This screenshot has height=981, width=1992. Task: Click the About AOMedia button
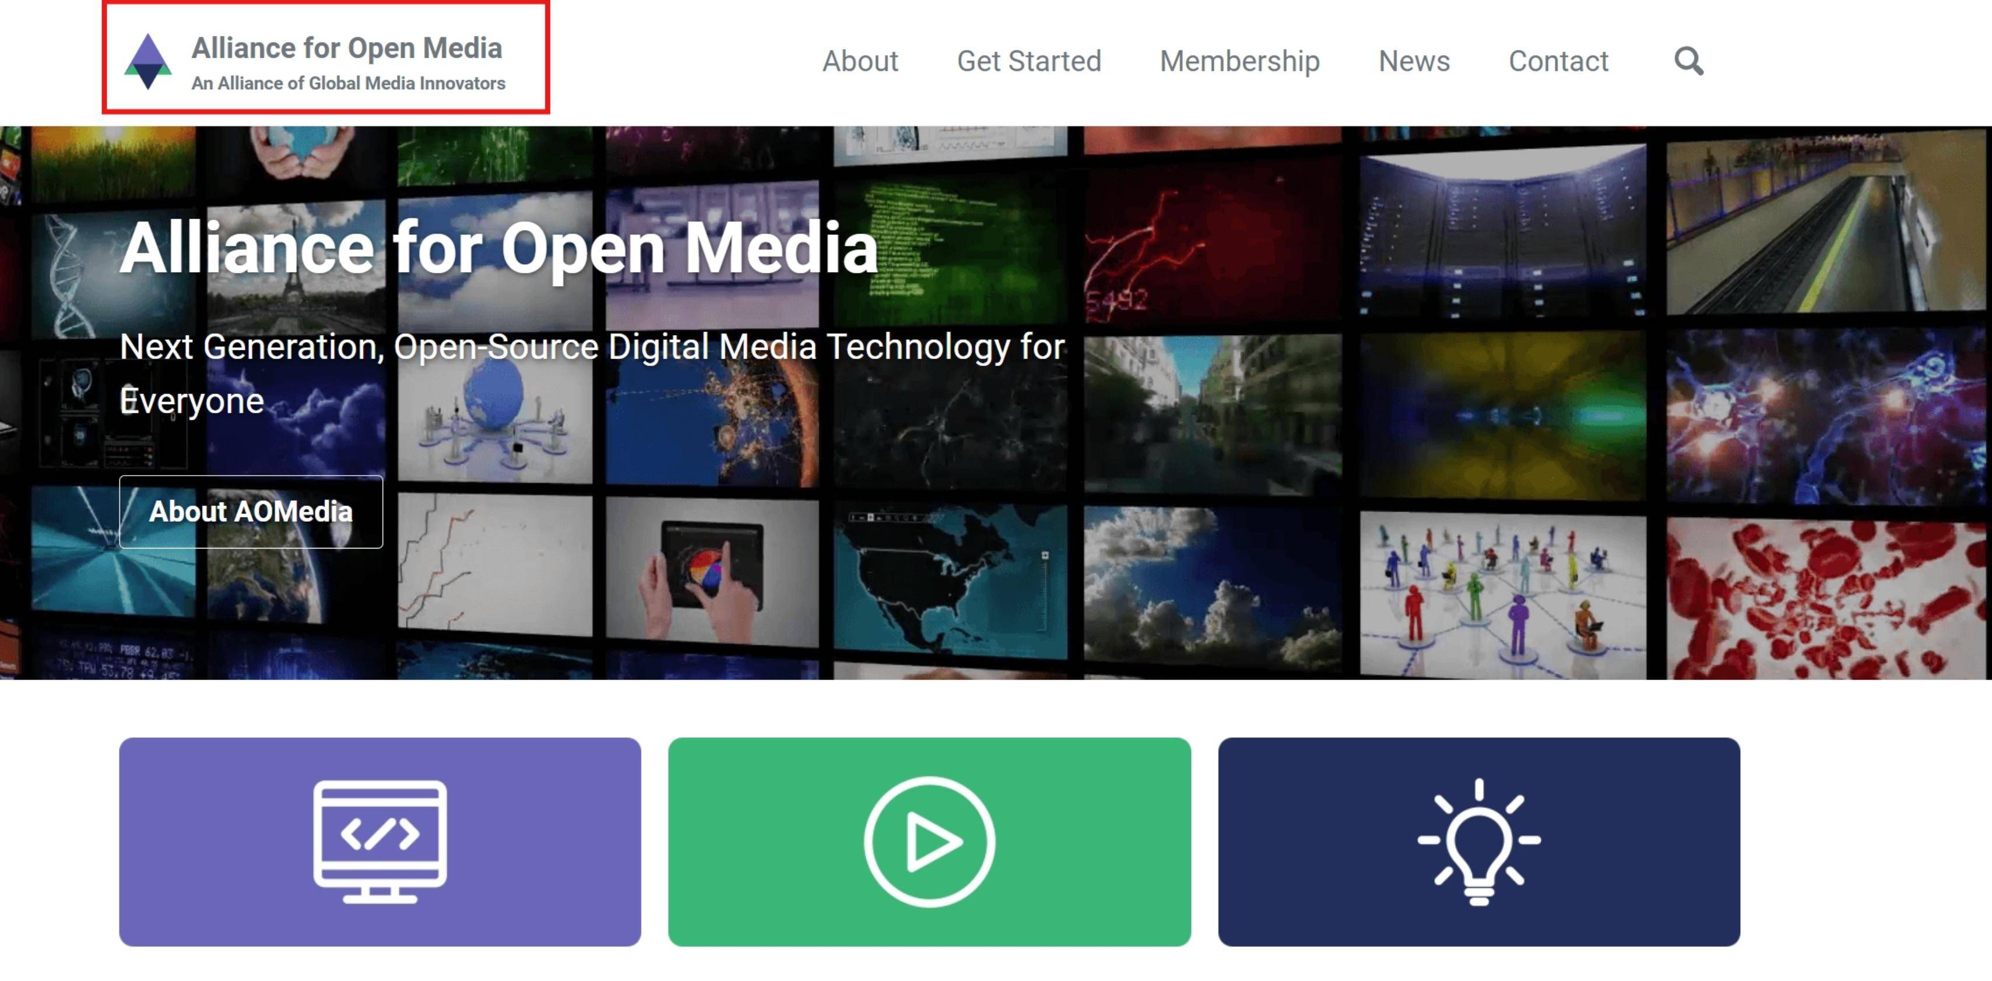pos(251,512)
